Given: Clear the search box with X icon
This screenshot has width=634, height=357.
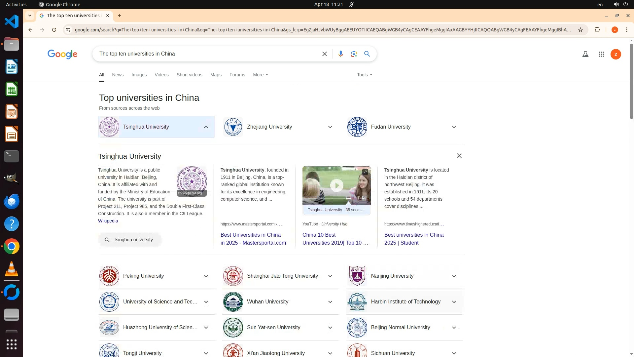Looking at the screenshot, I should (x=324, y=54).
